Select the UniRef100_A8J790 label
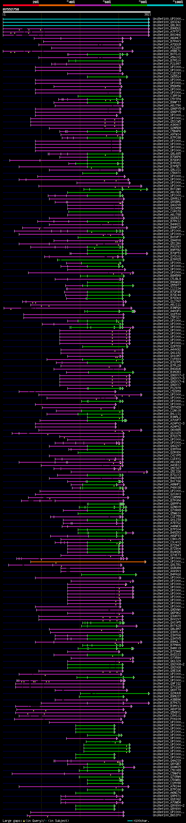The image size is (186, 823). 167,105
